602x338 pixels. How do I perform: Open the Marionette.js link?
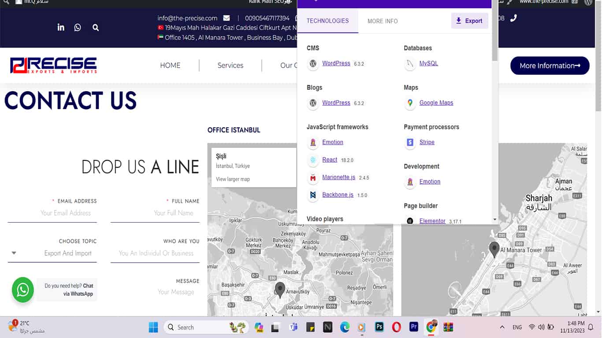tap(338, 177)
